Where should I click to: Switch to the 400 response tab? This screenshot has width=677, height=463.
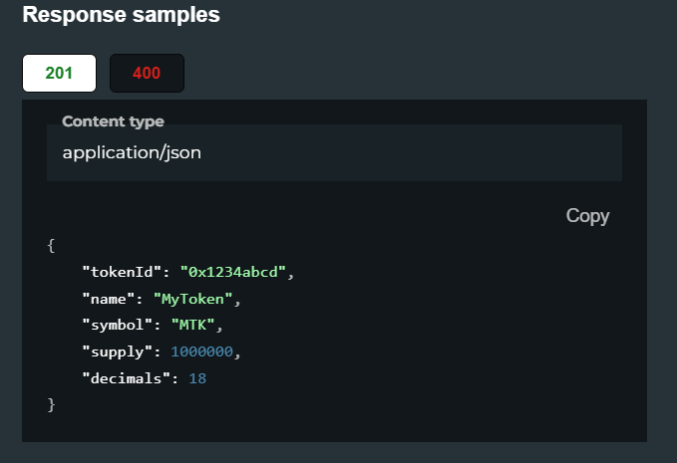coord(147,73)
